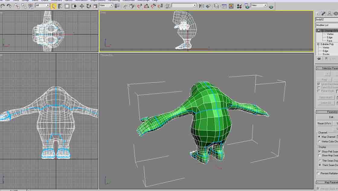Choose the Map Channel radio button

(x=319, y=137)
